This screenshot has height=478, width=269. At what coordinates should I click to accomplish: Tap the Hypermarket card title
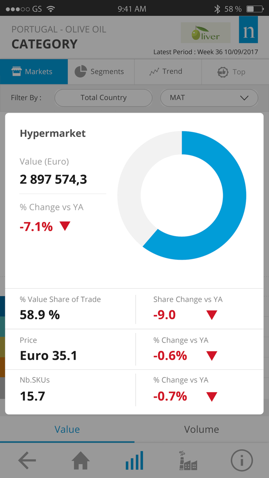coord(53,133)
